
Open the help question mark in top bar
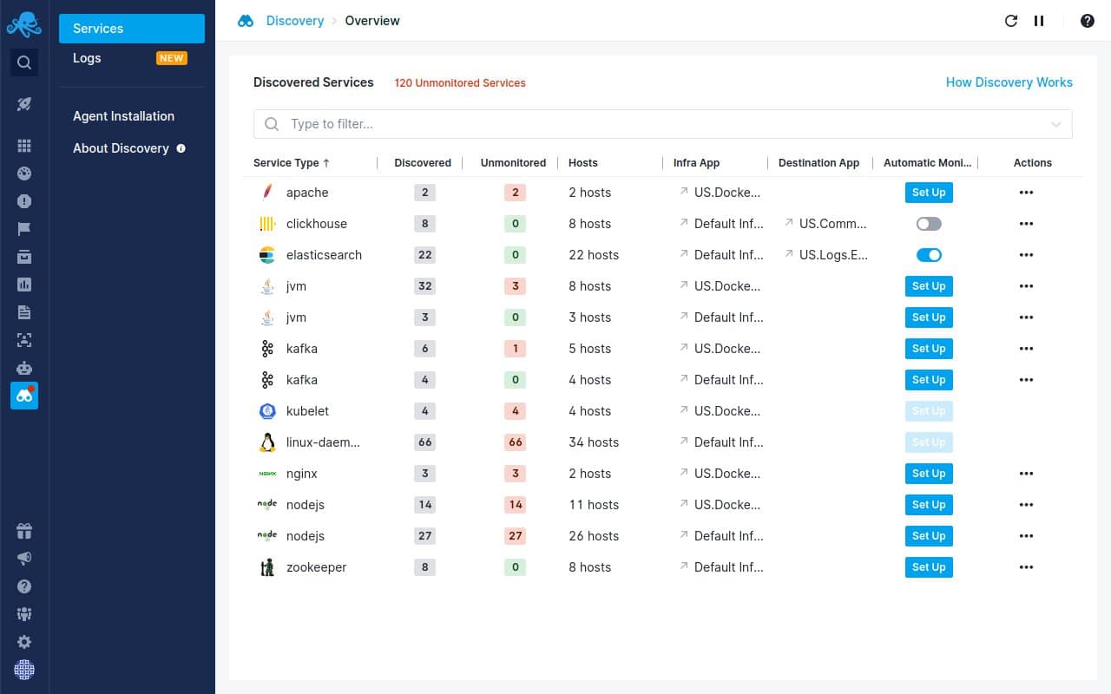pos(1088,21)
